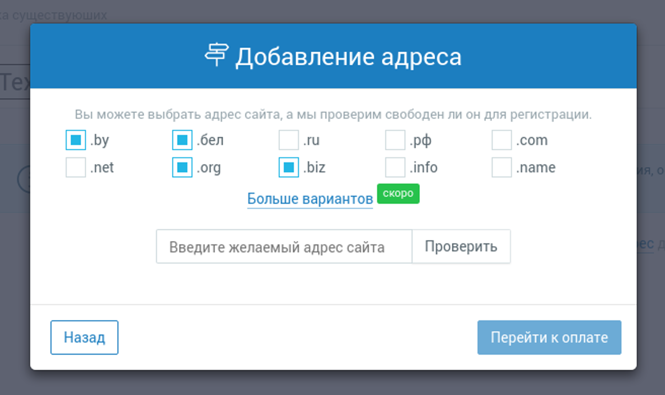Enable the .ru domain checkbox
This screenshot has width=665, height=395.
click(288, 140)
